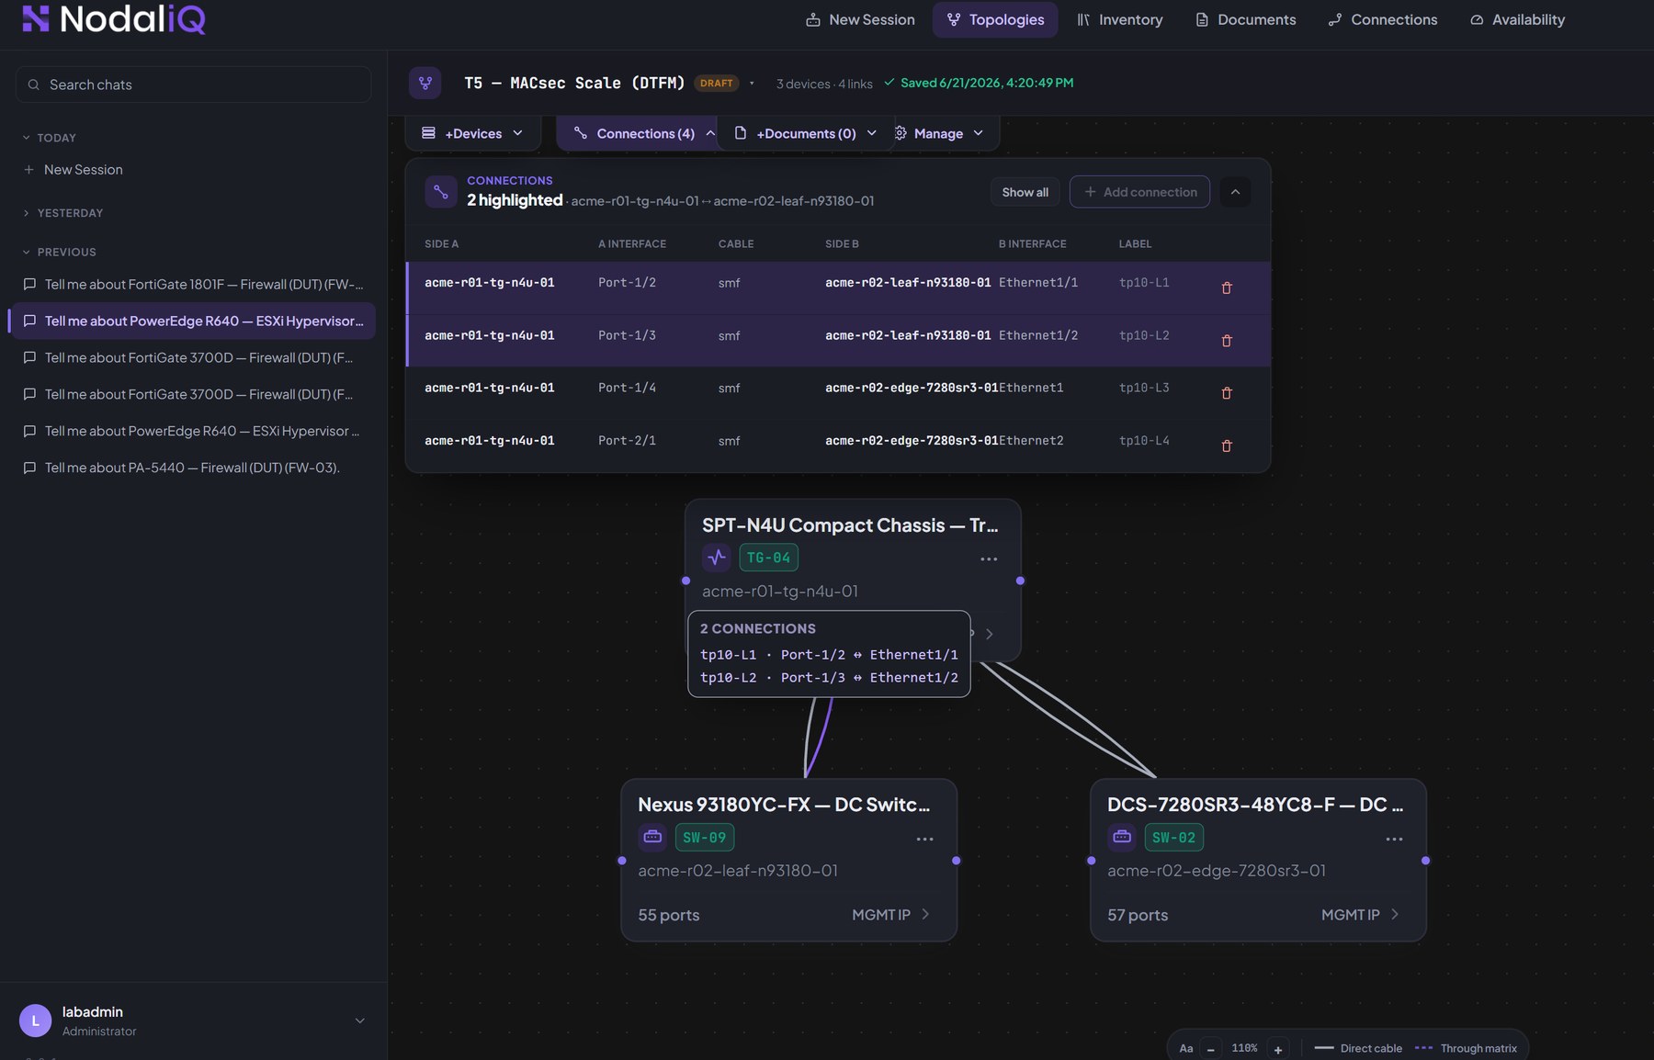Image resolution: width=1654 pixels, height=1060 pixels.
Task: Open the +Devices dropdown
Action: 472,133
